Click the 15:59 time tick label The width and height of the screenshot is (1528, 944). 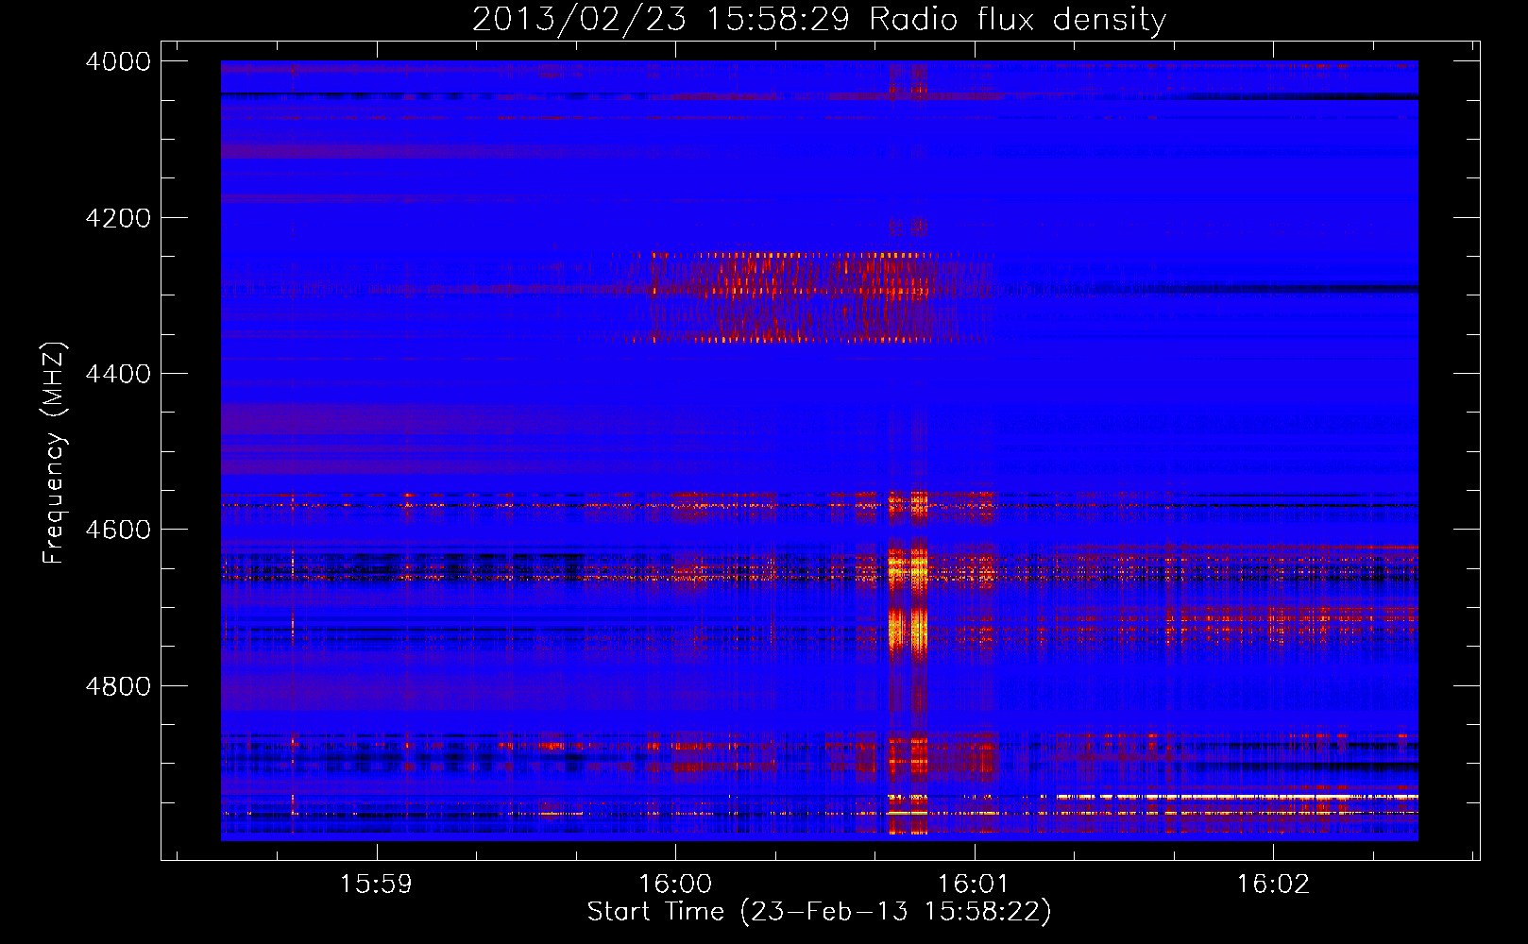[x=377, y=885]
